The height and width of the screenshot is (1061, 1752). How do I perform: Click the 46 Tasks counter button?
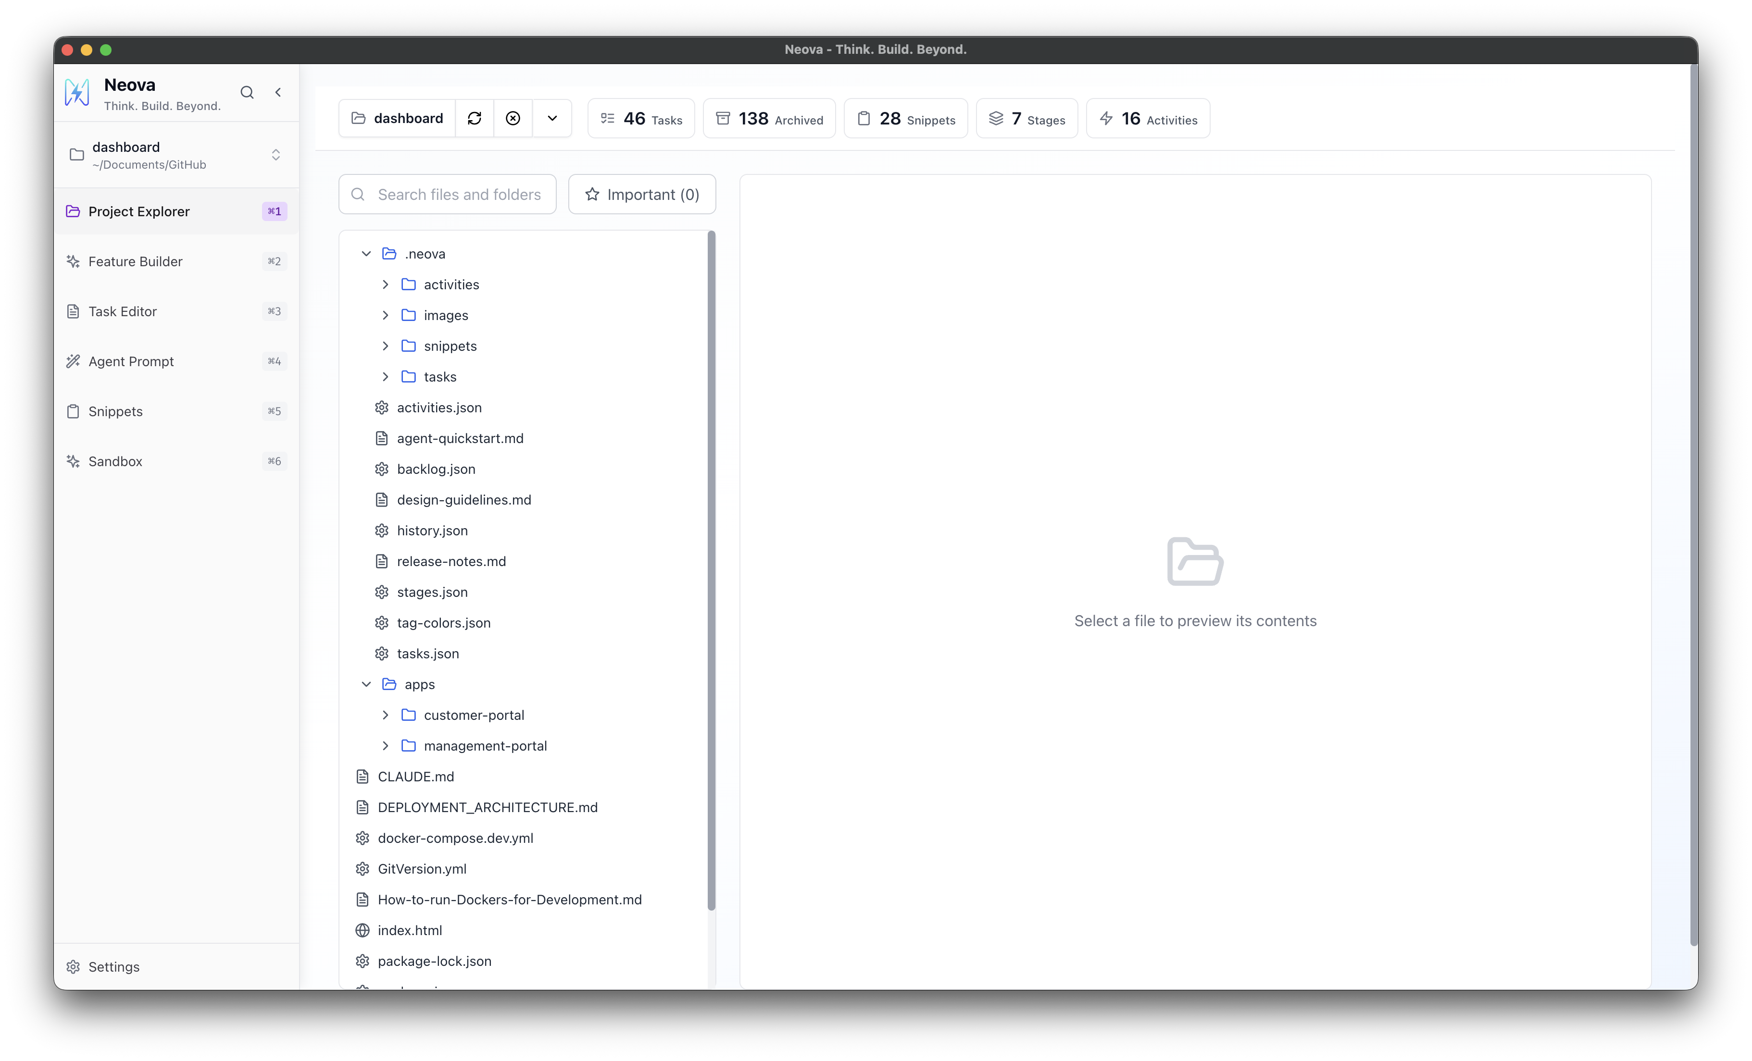pos(640,118)
